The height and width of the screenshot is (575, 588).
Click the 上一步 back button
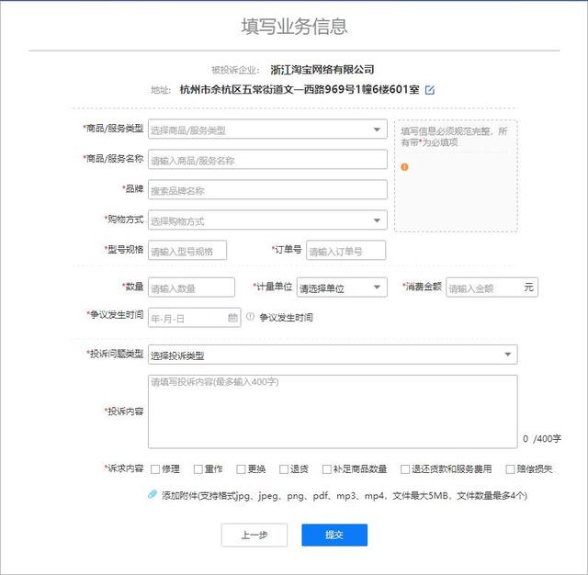click(x=254, y=535)
